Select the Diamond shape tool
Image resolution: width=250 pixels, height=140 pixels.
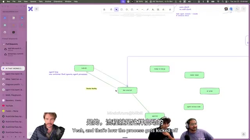click(127, 9)
